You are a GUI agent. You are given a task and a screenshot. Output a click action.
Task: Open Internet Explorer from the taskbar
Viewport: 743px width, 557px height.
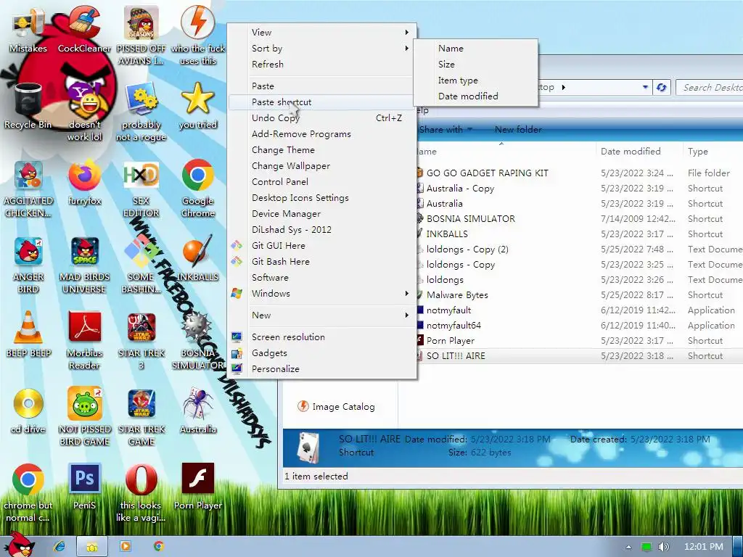point(59,546)
